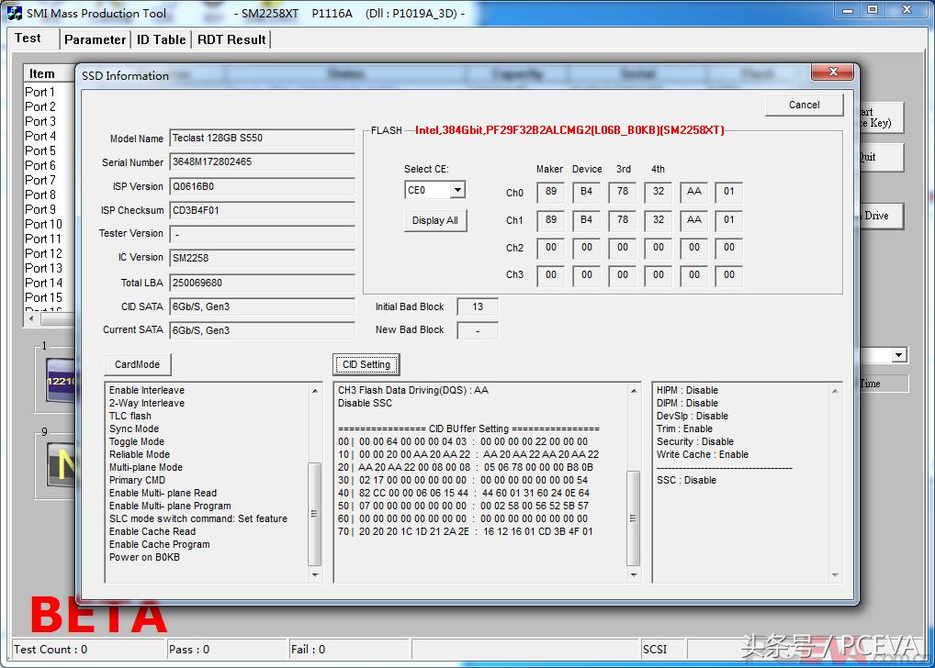Click down arrow of HIPM settings pane scrollbar
Screen dimensions: 935x668
pyautogui.click(x=833, y=575)
